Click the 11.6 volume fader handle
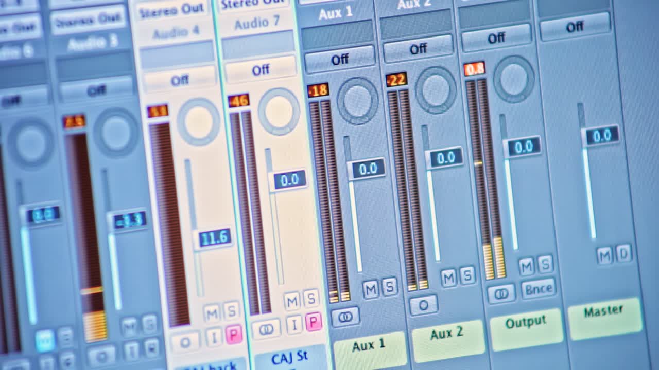Image resolution: width=659 pixels, height=370 pixels. coord(214,238)
